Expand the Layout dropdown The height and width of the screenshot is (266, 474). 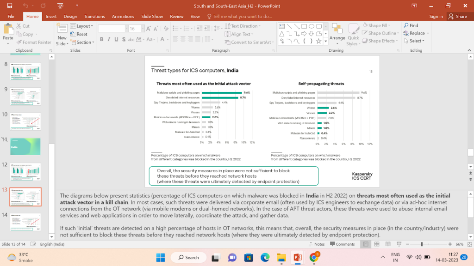click(84, 26)
